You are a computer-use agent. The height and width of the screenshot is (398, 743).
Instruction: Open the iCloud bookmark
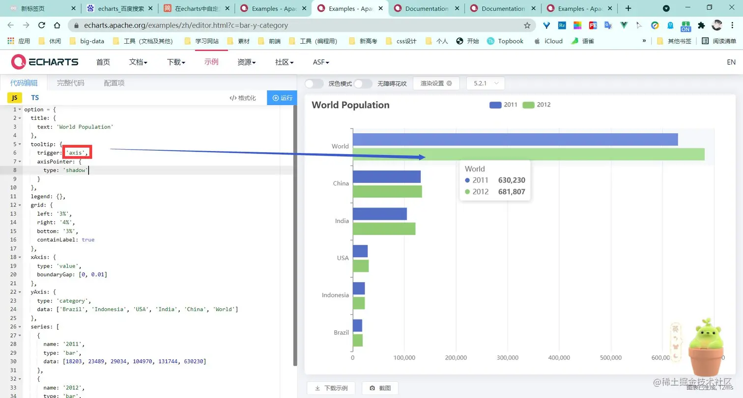(x=548, y=41)
